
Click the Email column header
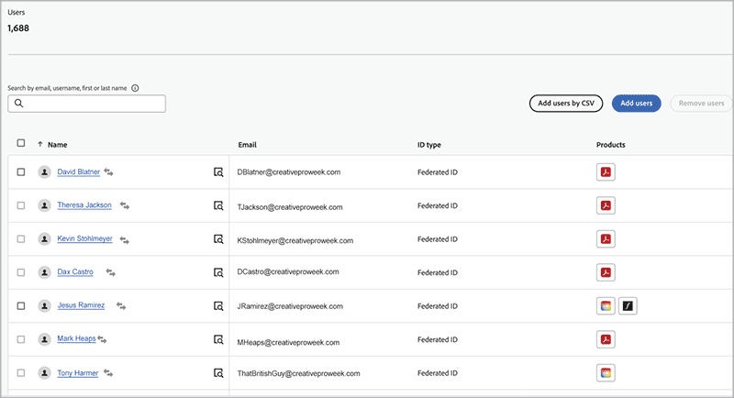(247, 145)
